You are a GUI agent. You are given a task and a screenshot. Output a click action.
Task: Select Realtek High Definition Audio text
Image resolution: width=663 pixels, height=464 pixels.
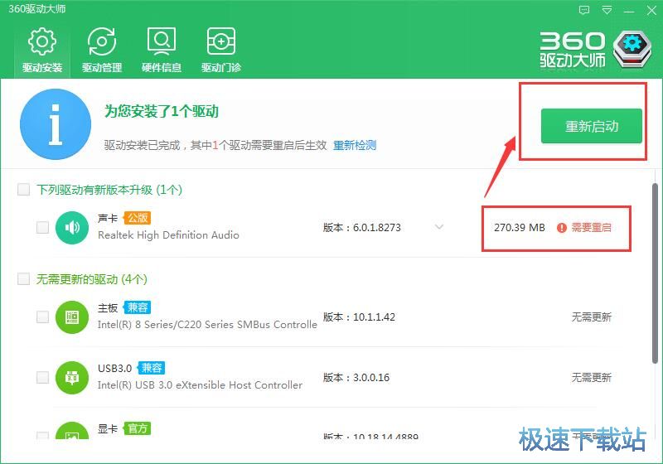[168, 235]
